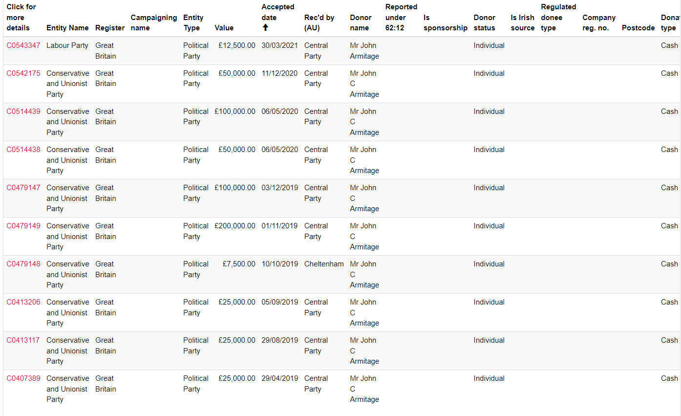Click the Register column header
Image resolution: width=681 pixels, height=416 pixels.
(110, 28)
